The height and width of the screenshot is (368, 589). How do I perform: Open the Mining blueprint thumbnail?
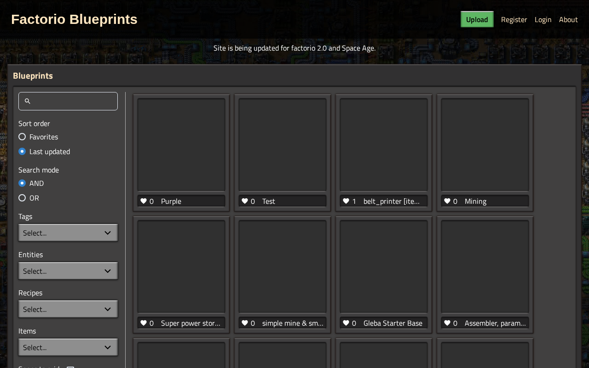coord(485,145)
